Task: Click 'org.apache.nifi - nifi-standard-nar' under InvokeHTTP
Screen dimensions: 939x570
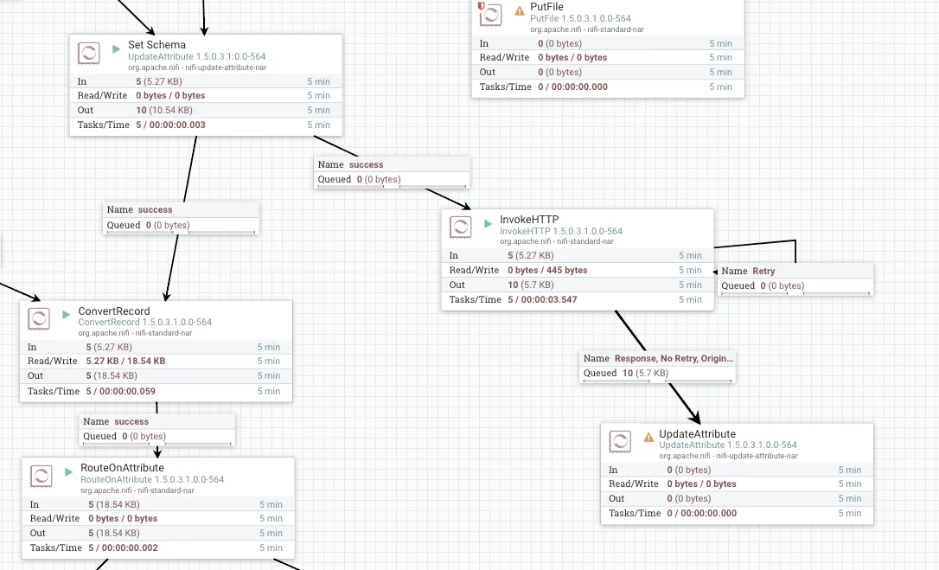Action: 557,241
